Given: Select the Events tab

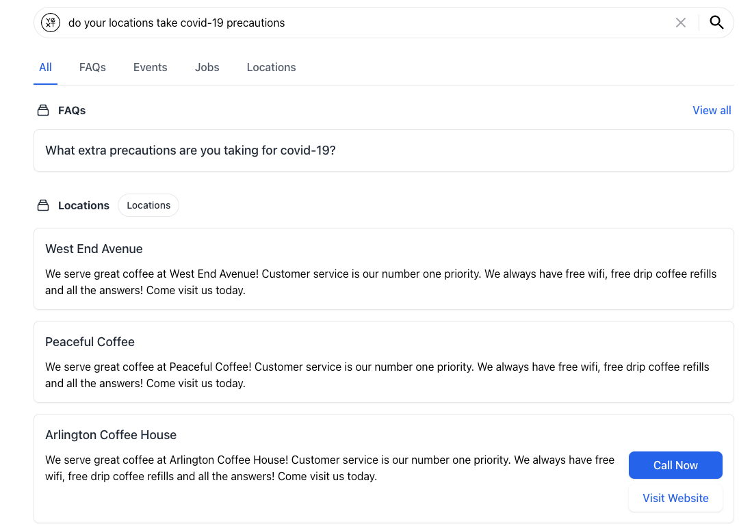Looking at the screenshot, I should coord(150,68).
